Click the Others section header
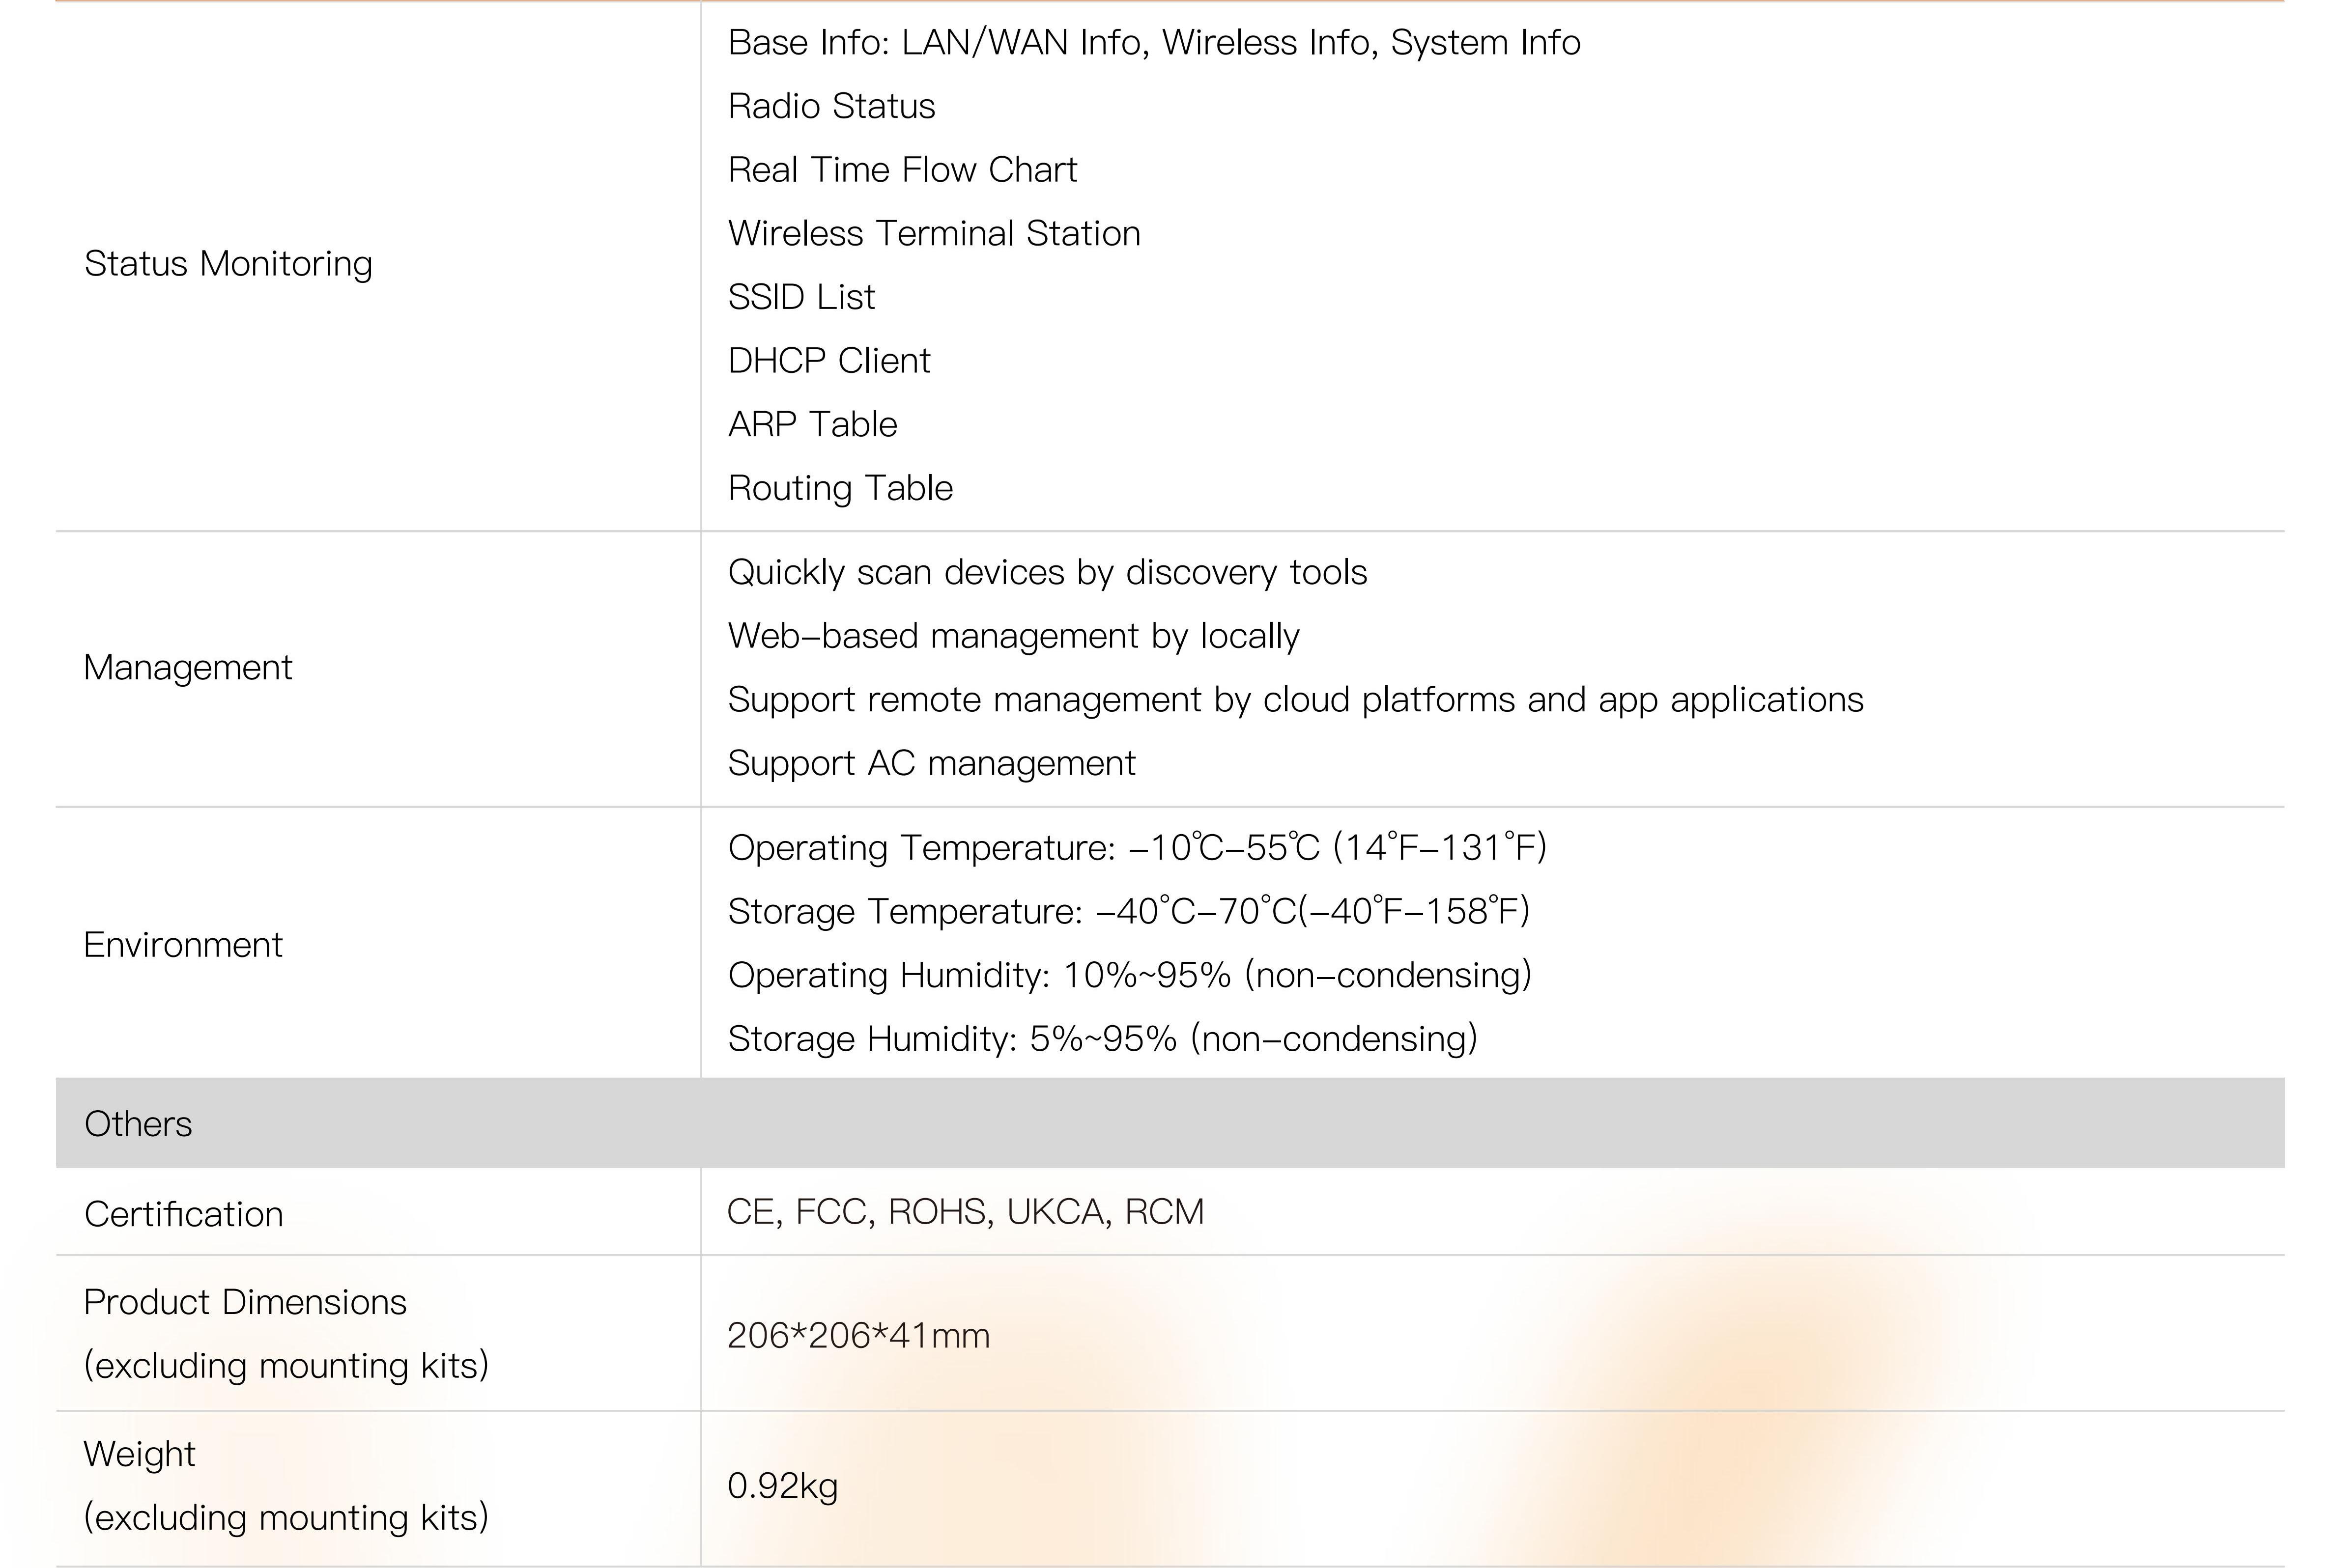This screenshot has height=1568, width=2340. [x=138, y=1124]
